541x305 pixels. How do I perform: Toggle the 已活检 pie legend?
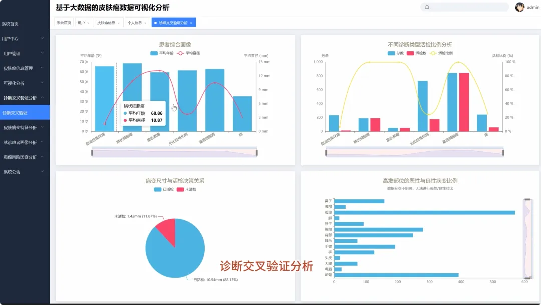coord(164,189)
